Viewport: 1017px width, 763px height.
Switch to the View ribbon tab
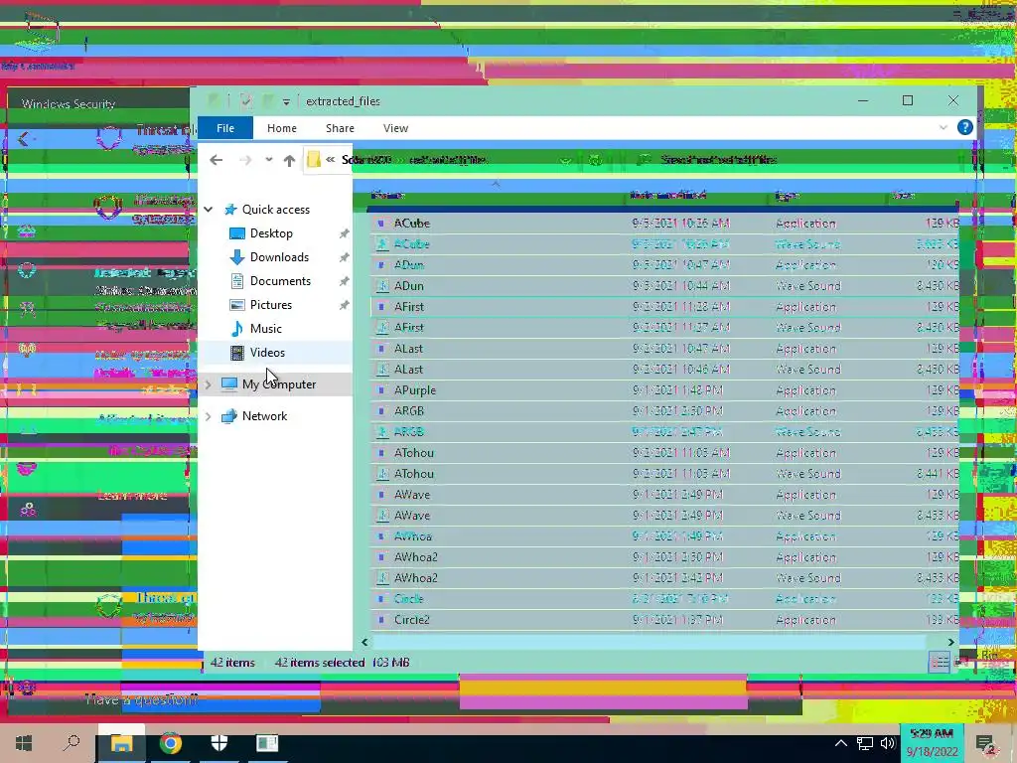[395, 128]
